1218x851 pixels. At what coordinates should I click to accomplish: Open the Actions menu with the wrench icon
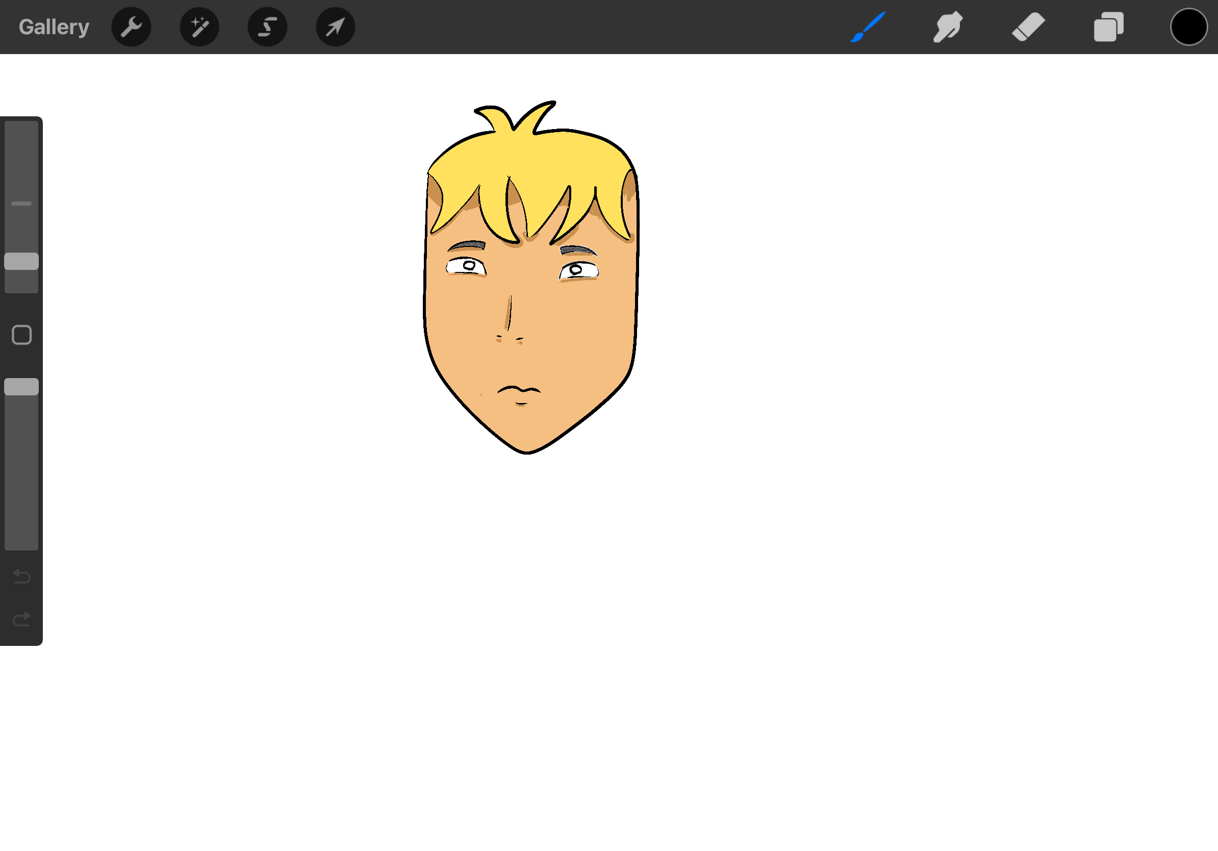point(131,26)
